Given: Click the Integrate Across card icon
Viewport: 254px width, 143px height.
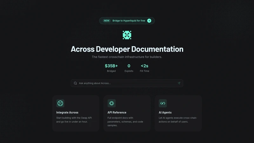Looking at the screenshot, I should 60,103.
